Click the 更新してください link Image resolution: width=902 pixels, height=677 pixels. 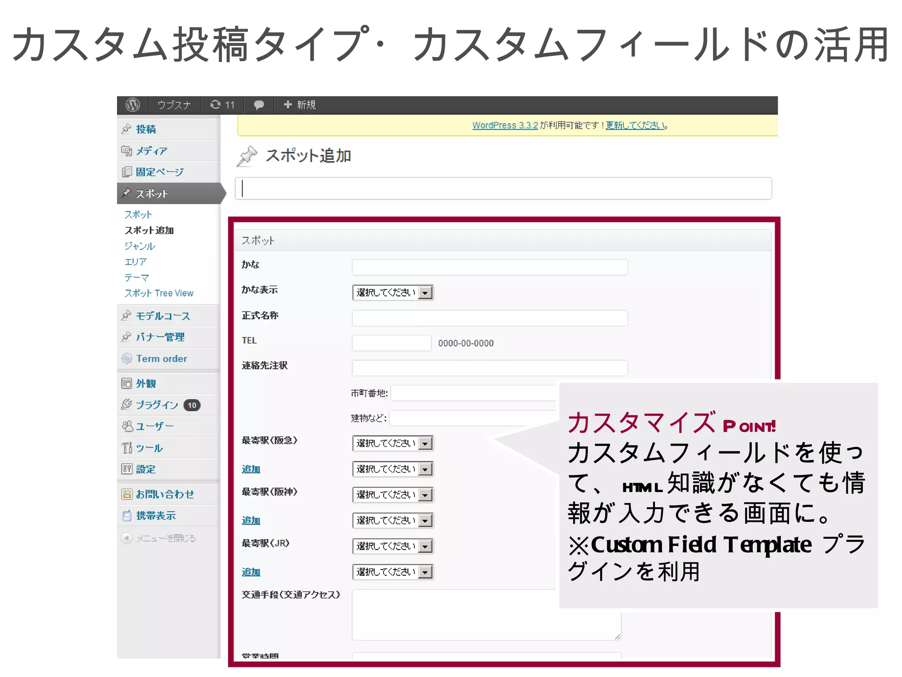click(636, 125)
